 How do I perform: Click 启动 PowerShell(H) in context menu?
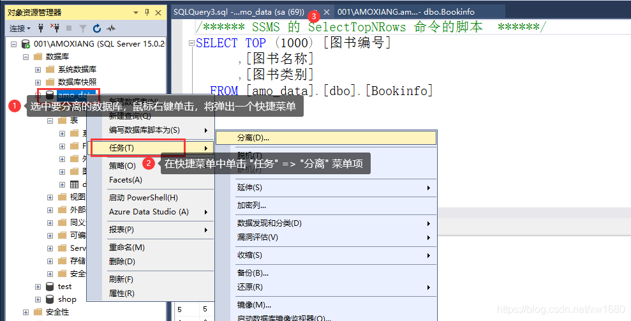click(144, 198)
